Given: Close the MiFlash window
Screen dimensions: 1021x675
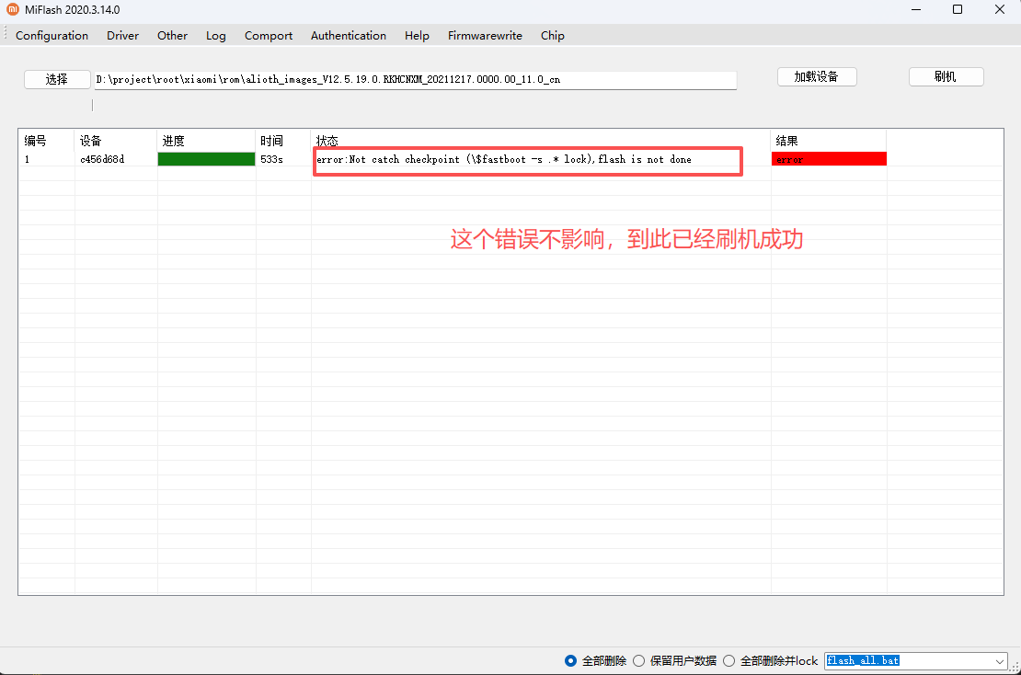Looking at the screenshot, I should click(x=1000, y=10).
